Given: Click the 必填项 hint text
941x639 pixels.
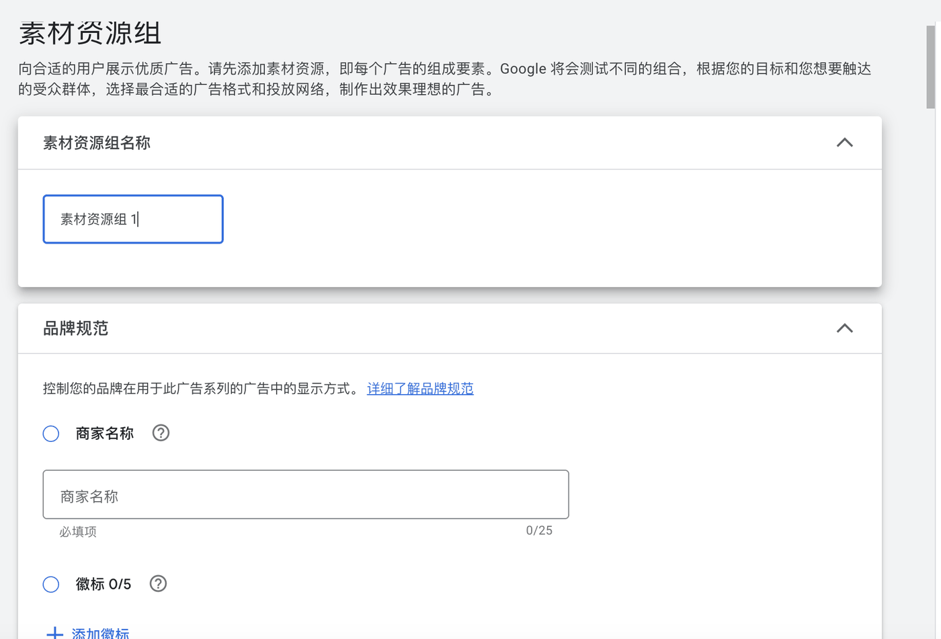Looking at the screenshot, I should (78, 531).
